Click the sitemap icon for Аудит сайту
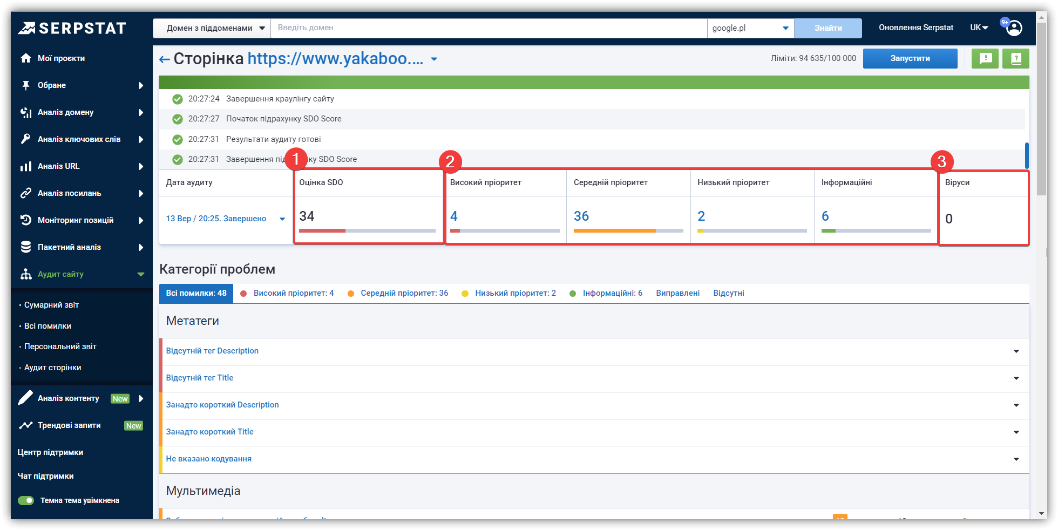Viewport: 1058px width, 530px height. click(26, 274)
